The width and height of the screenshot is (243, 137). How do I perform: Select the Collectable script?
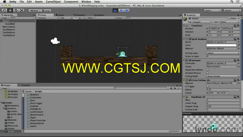[x=36, y=97]
